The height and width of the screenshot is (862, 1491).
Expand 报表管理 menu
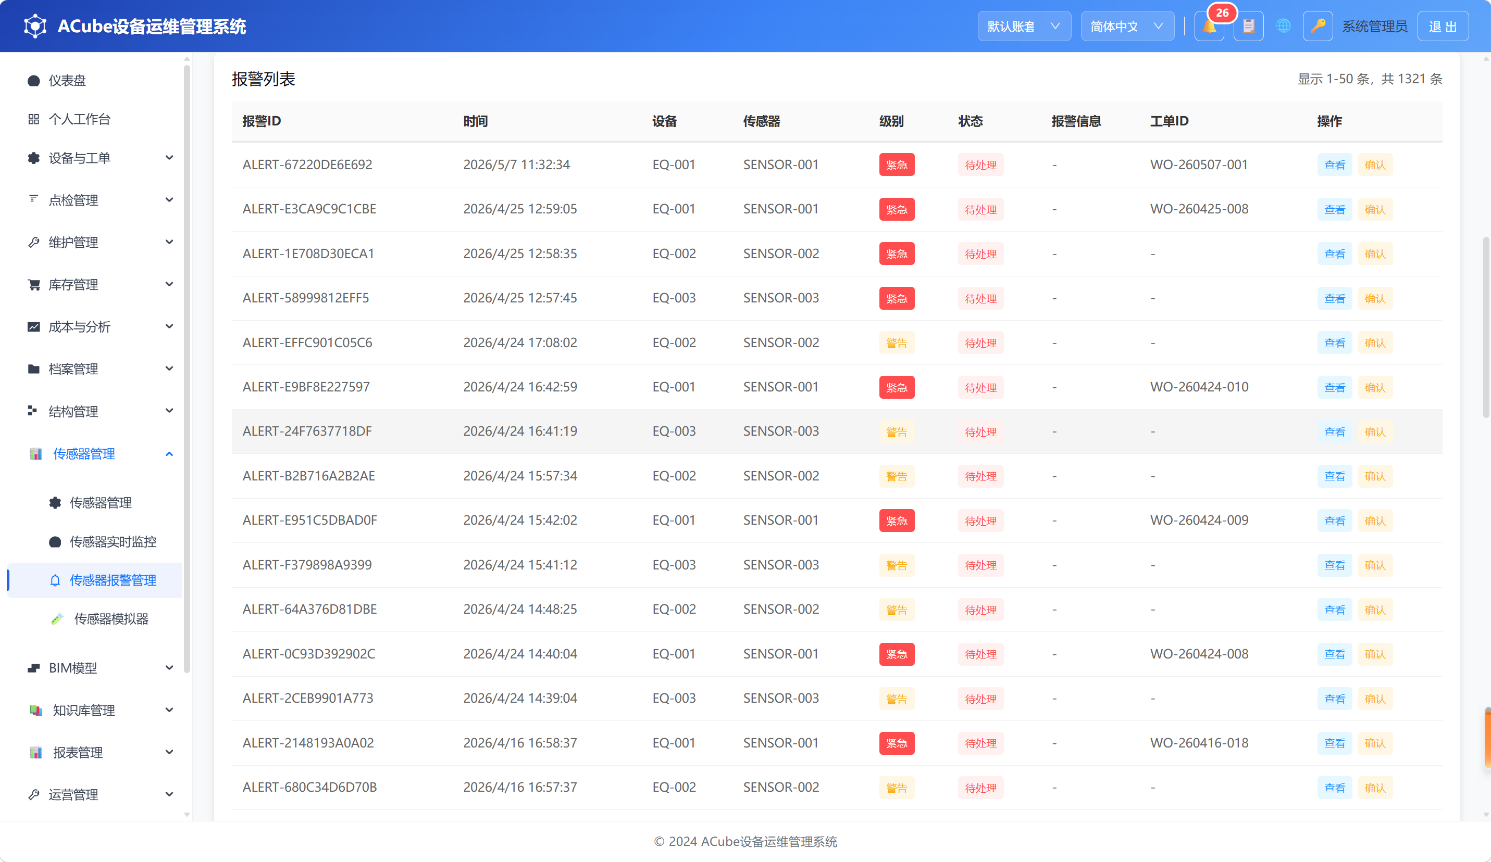tap(95, 753)
